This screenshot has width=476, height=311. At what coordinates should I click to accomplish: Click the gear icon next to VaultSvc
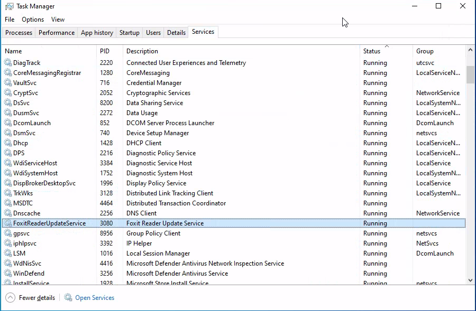tap(8, 83)
